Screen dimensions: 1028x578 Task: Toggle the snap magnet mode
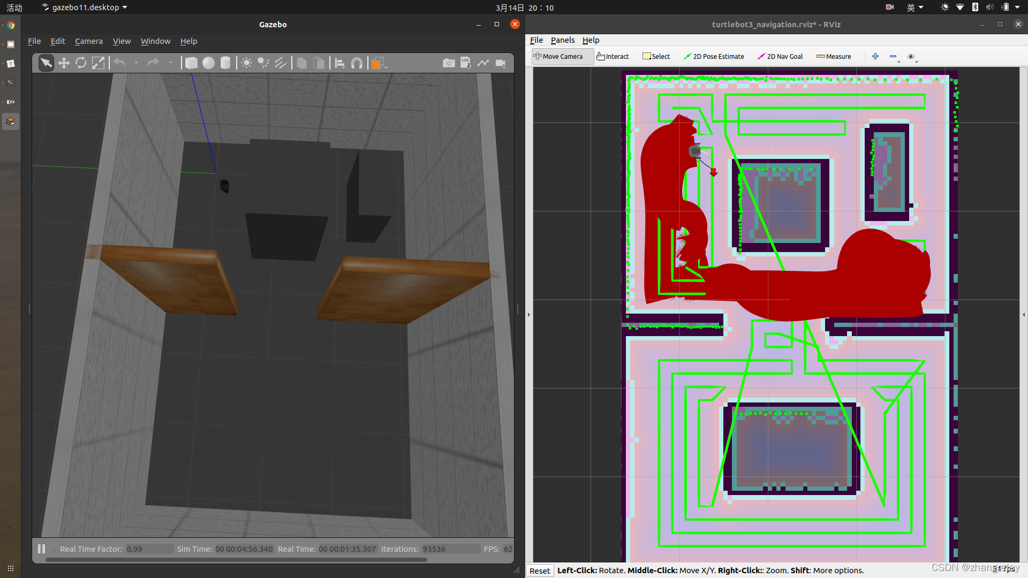(357, 63)
